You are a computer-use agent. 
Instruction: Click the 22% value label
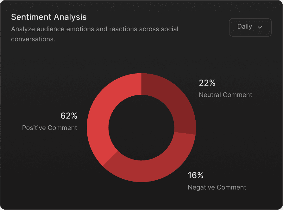[207, 83]
